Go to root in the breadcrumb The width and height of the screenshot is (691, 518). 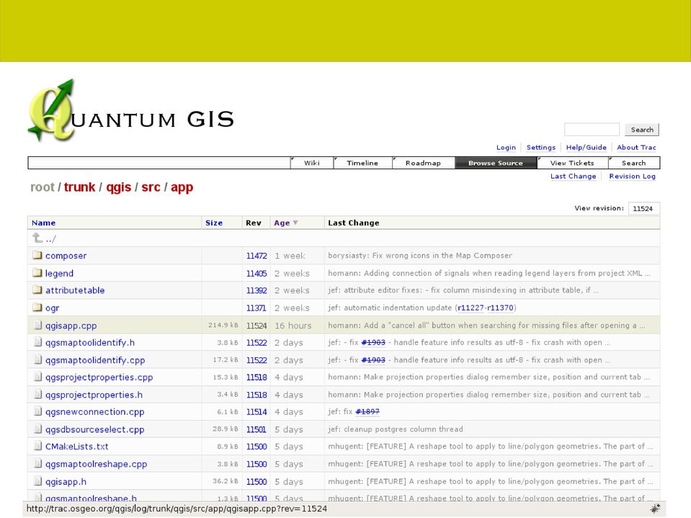(43, 187)
